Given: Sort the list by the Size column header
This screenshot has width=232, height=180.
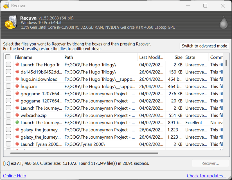Looking at the screenshot, I should (x=174, y=57).
